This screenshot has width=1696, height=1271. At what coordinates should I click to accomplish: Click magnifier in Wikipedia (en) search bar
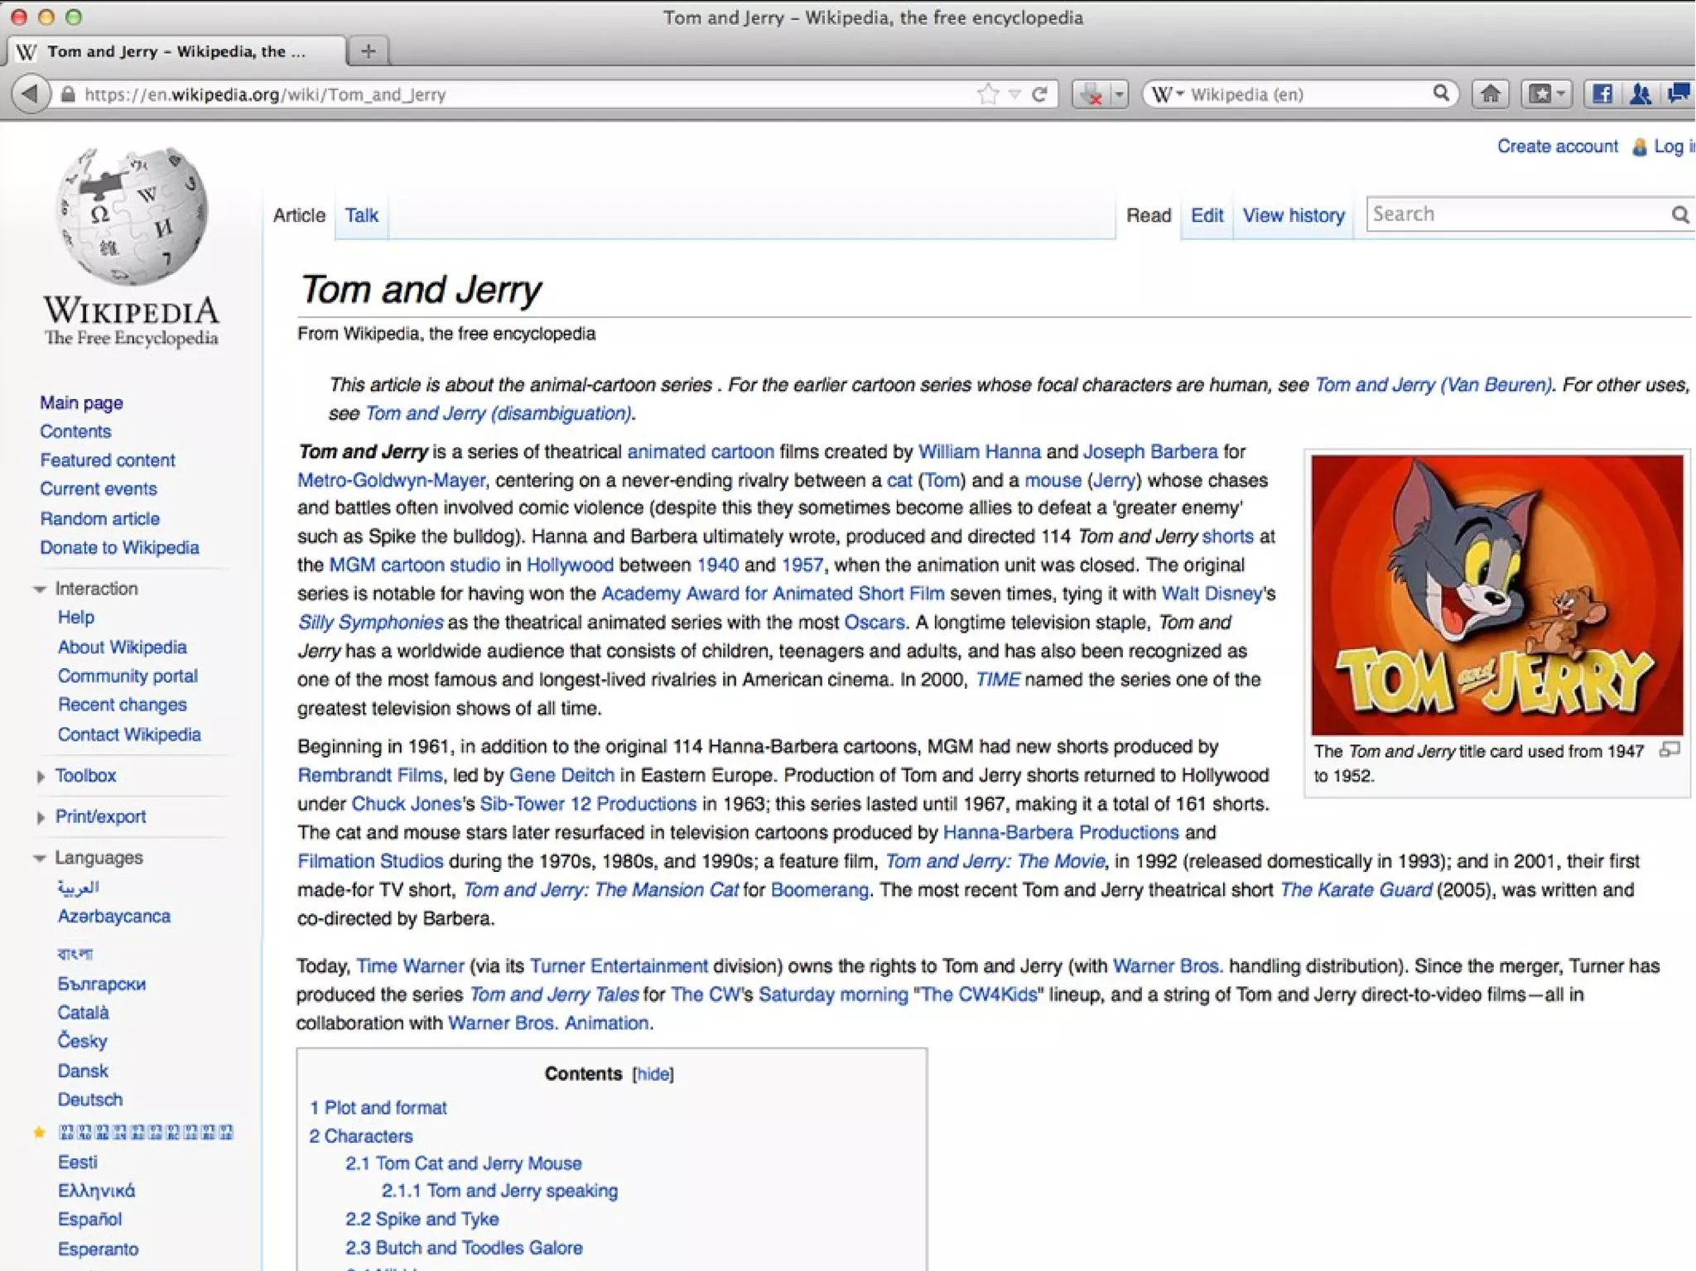pos(1441,94)
